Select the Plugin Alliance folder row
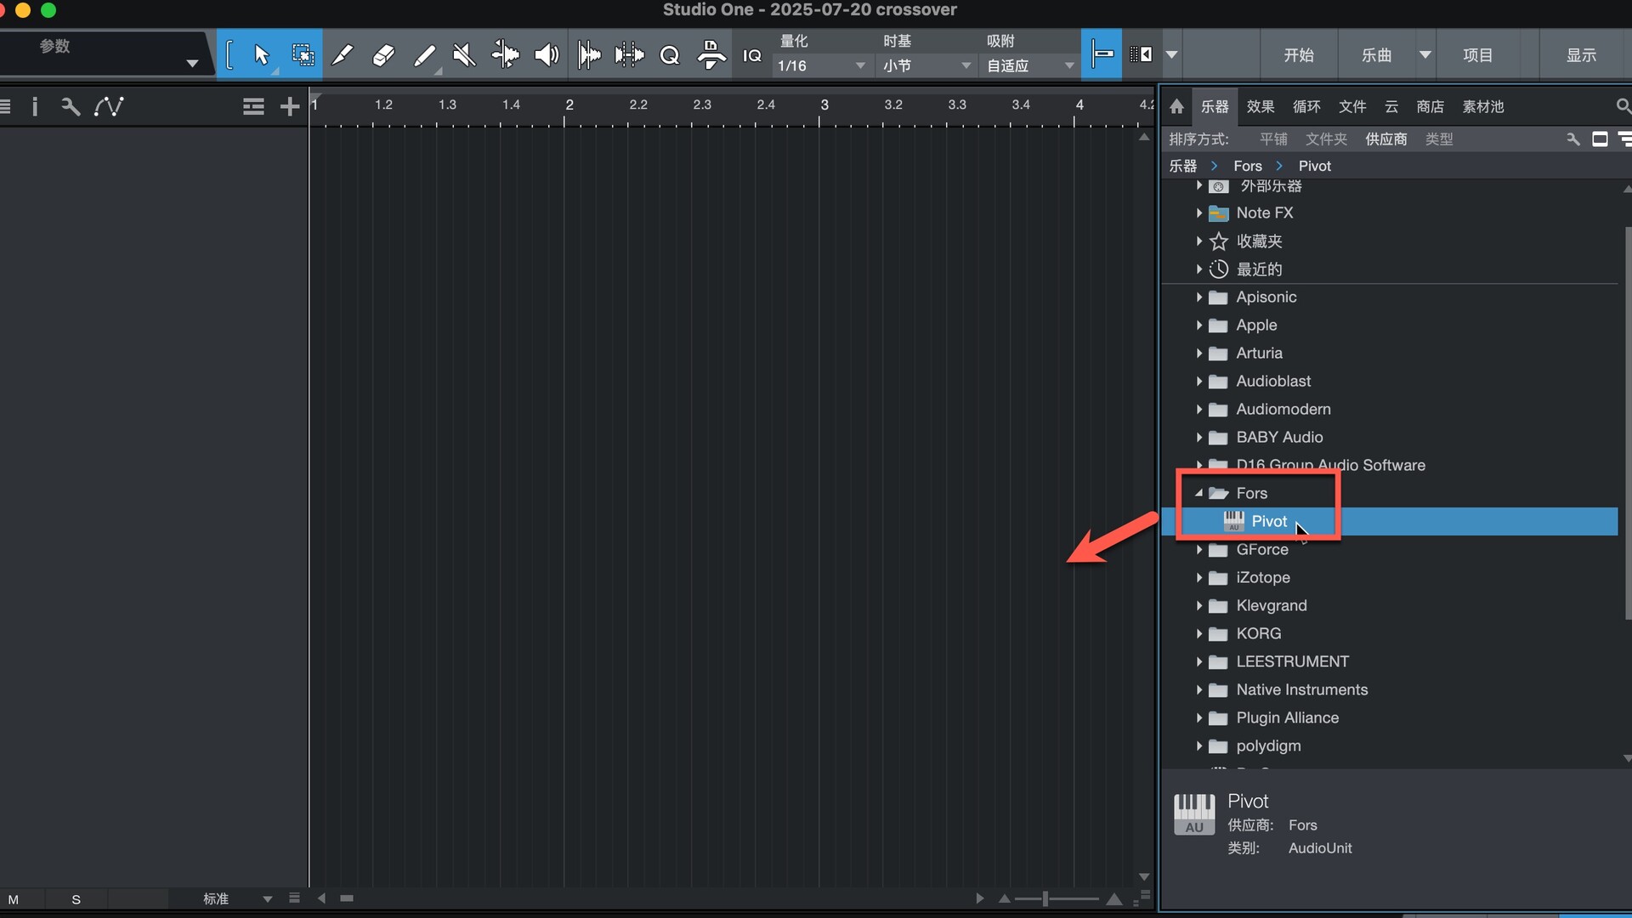1632x918 pixels. click(x=1390, y=717)
